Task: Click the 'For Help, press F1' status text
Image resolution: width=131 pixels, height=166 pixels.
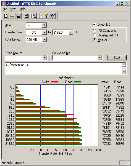Action: pos(14,163)
